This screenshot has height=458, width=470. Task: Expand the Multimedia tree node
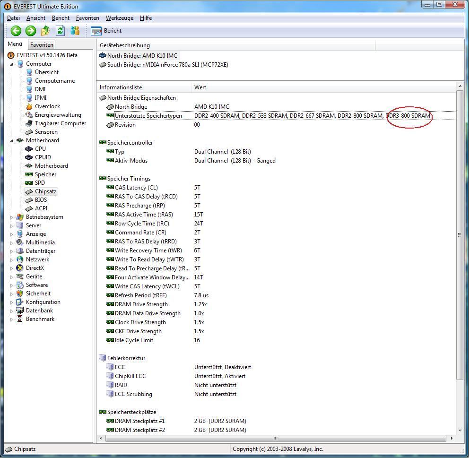coord(11,243)
